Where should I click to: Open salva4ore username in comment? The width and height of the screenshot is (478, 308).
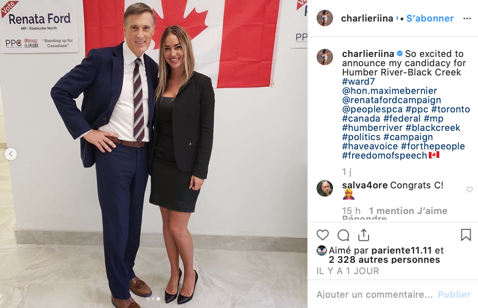[364, 185]
